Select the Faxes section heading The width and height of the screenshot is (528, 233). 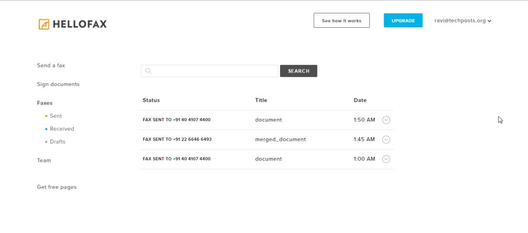click(45, 103)
